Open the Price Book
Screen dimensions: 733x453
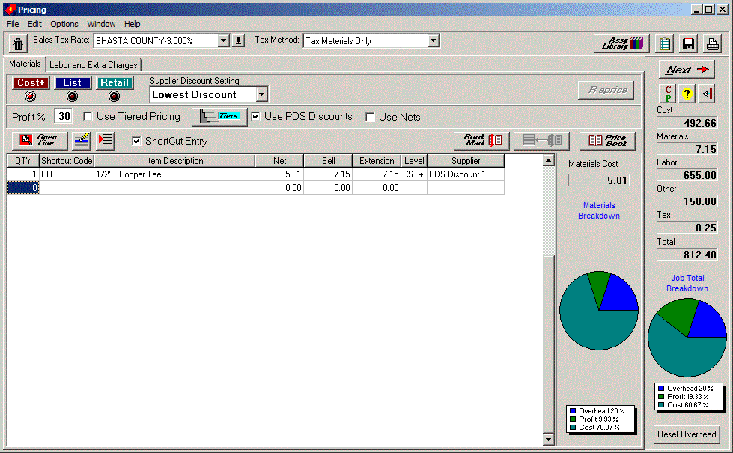click(x=607, y=140)
